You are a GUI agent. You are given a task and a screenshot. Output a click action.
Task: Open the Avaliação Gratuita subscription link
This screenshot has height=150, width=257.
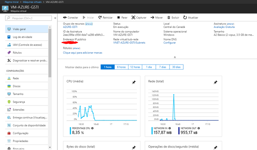[x=224, y=27]
